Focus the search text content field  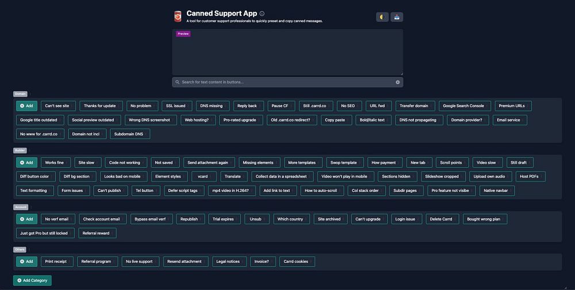click(x=287, y=82)
